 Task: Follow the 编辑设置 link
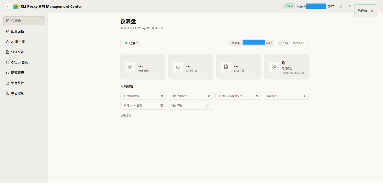(x=127, y=115)
